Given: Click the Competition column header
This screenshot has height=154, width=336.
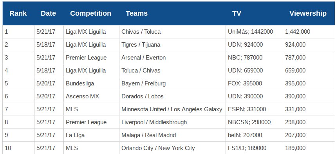Looking at the screenshot, I should pyautogui.click(x=90, y=13).
